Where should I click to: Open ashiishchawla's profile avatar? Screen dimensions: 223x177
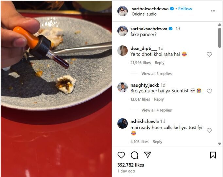122,124
